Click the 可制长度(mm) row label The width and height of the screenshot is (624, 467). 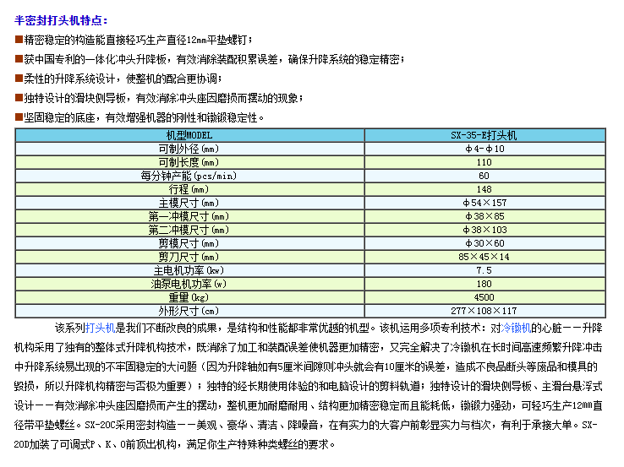(189, 162)
